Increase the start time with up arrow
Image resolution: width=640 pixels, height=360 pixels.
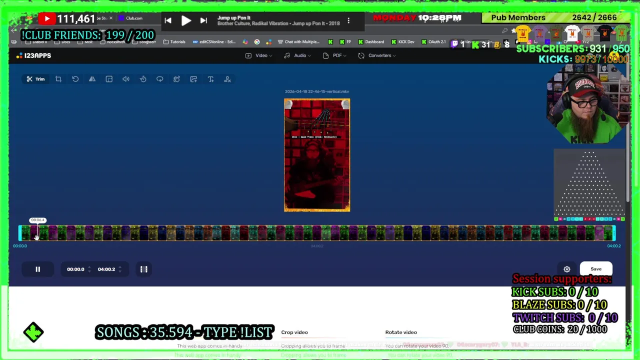click(89, 267)
